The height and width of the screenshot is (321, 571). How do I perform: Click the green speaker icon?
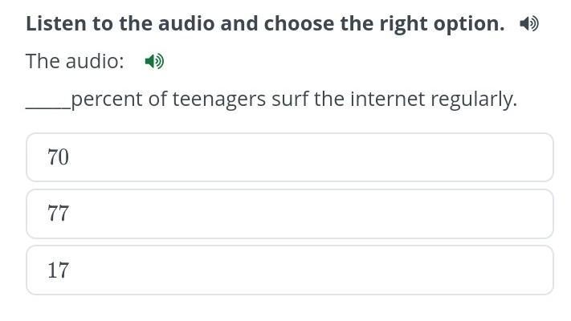pos(153,61)
